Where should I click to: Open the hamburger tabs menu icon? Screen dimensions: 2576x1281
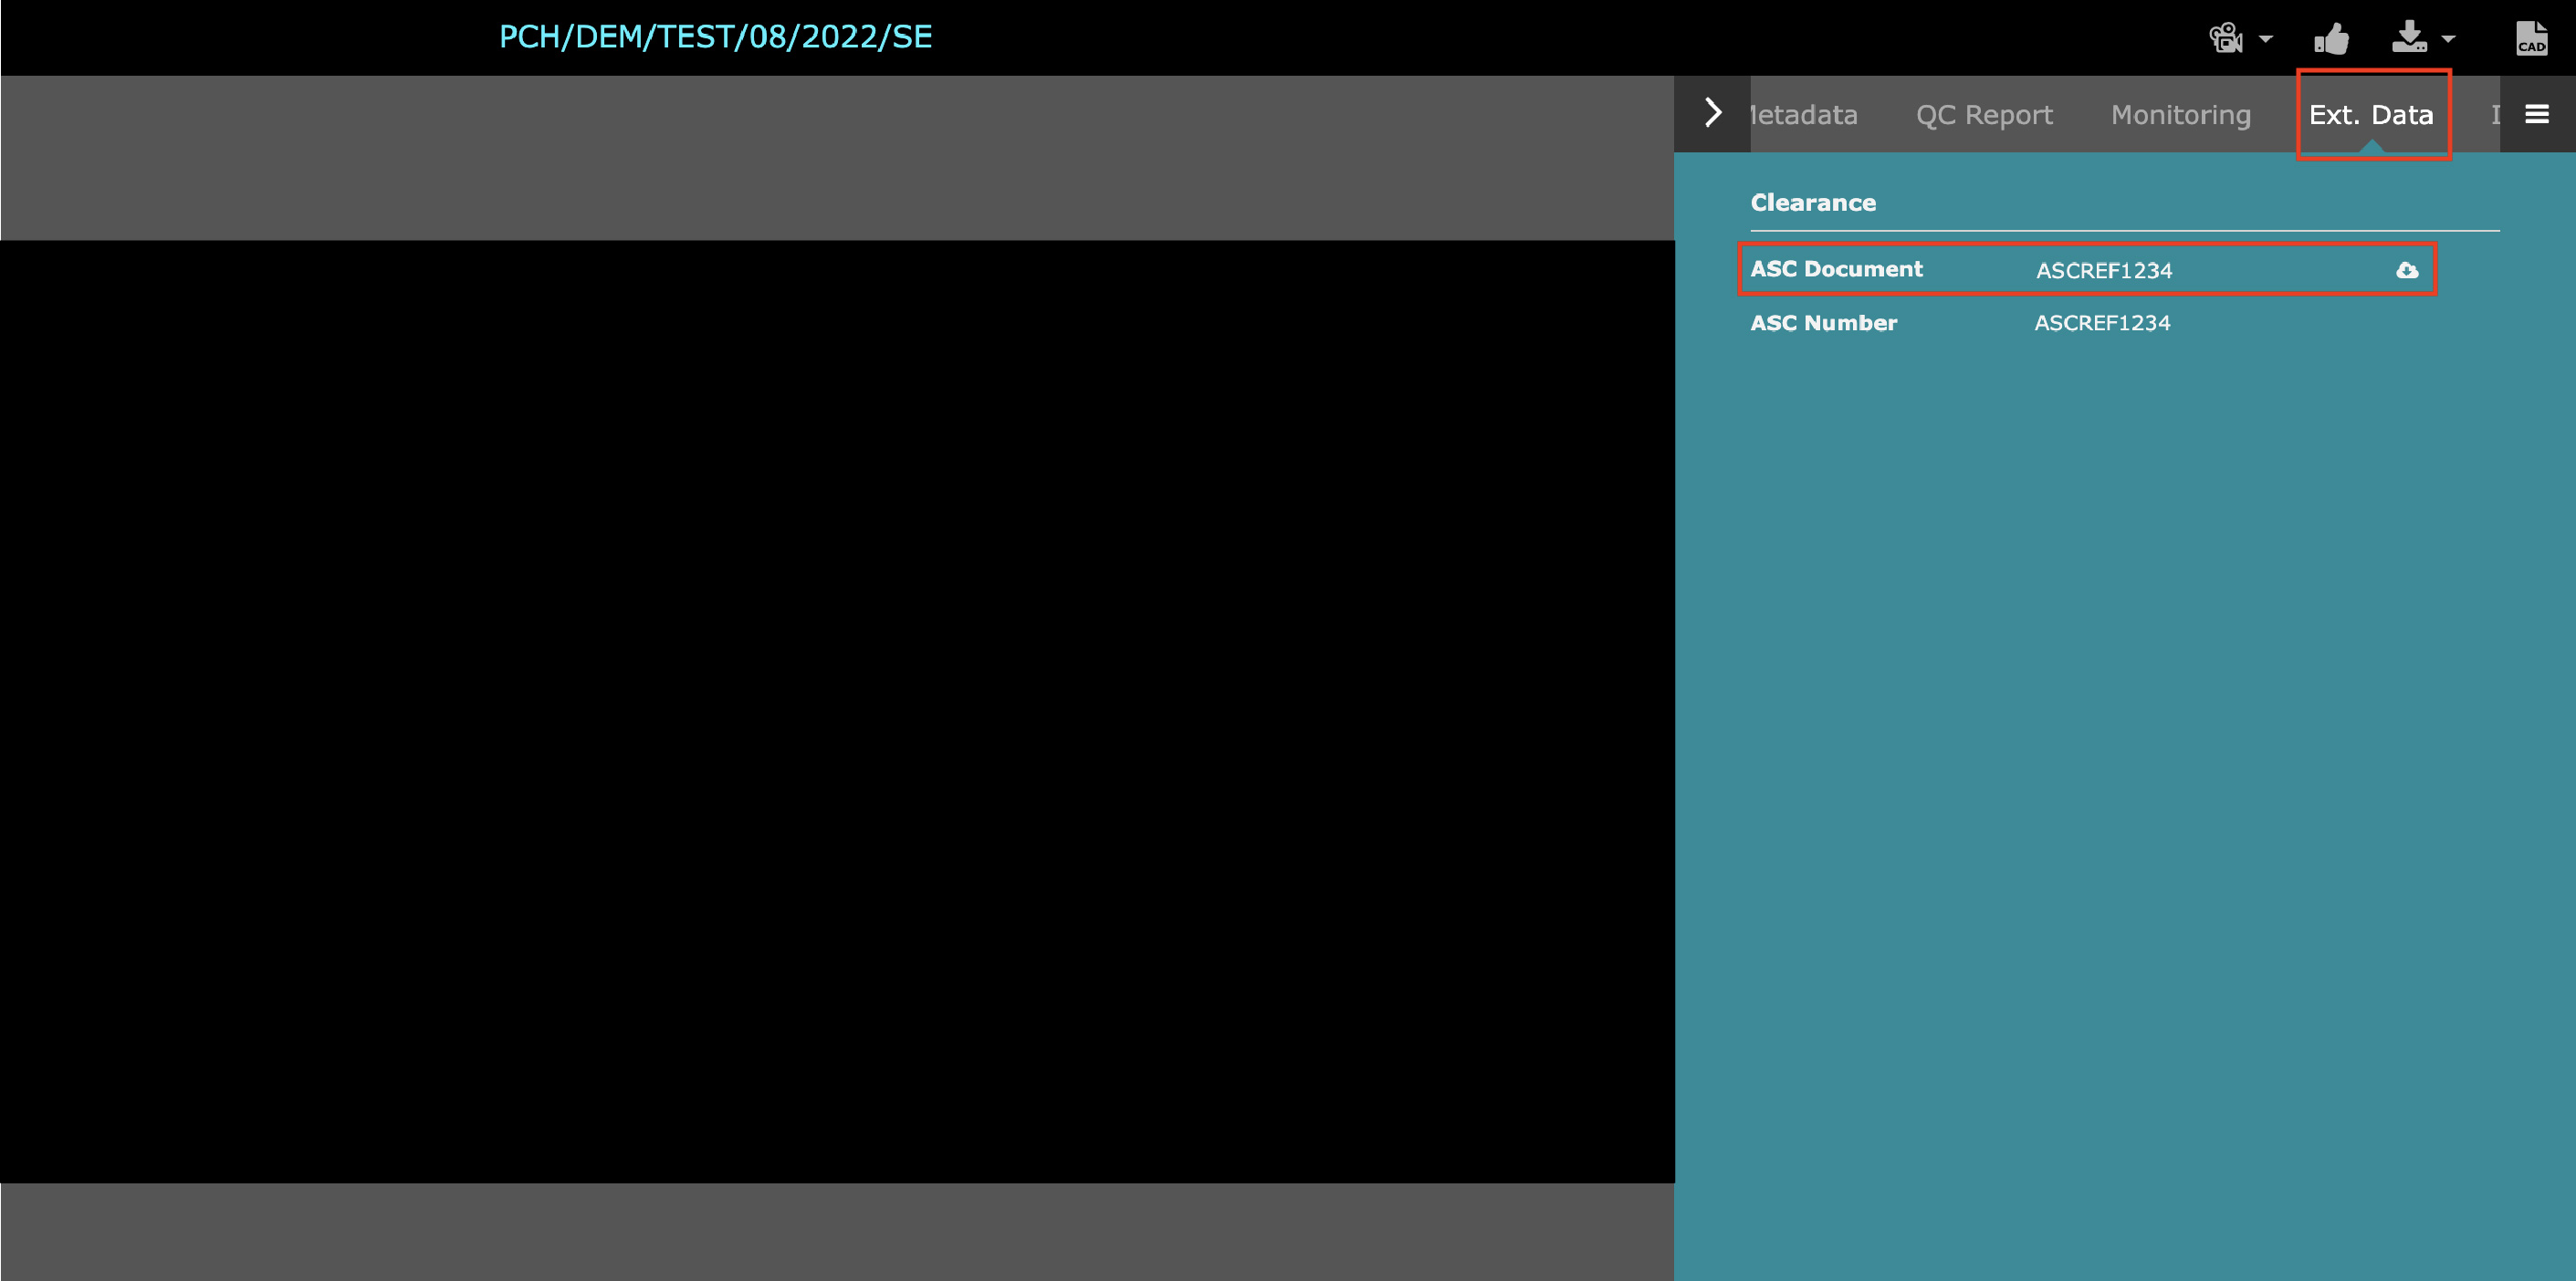pyautogui.click(x=2537, y=115)
